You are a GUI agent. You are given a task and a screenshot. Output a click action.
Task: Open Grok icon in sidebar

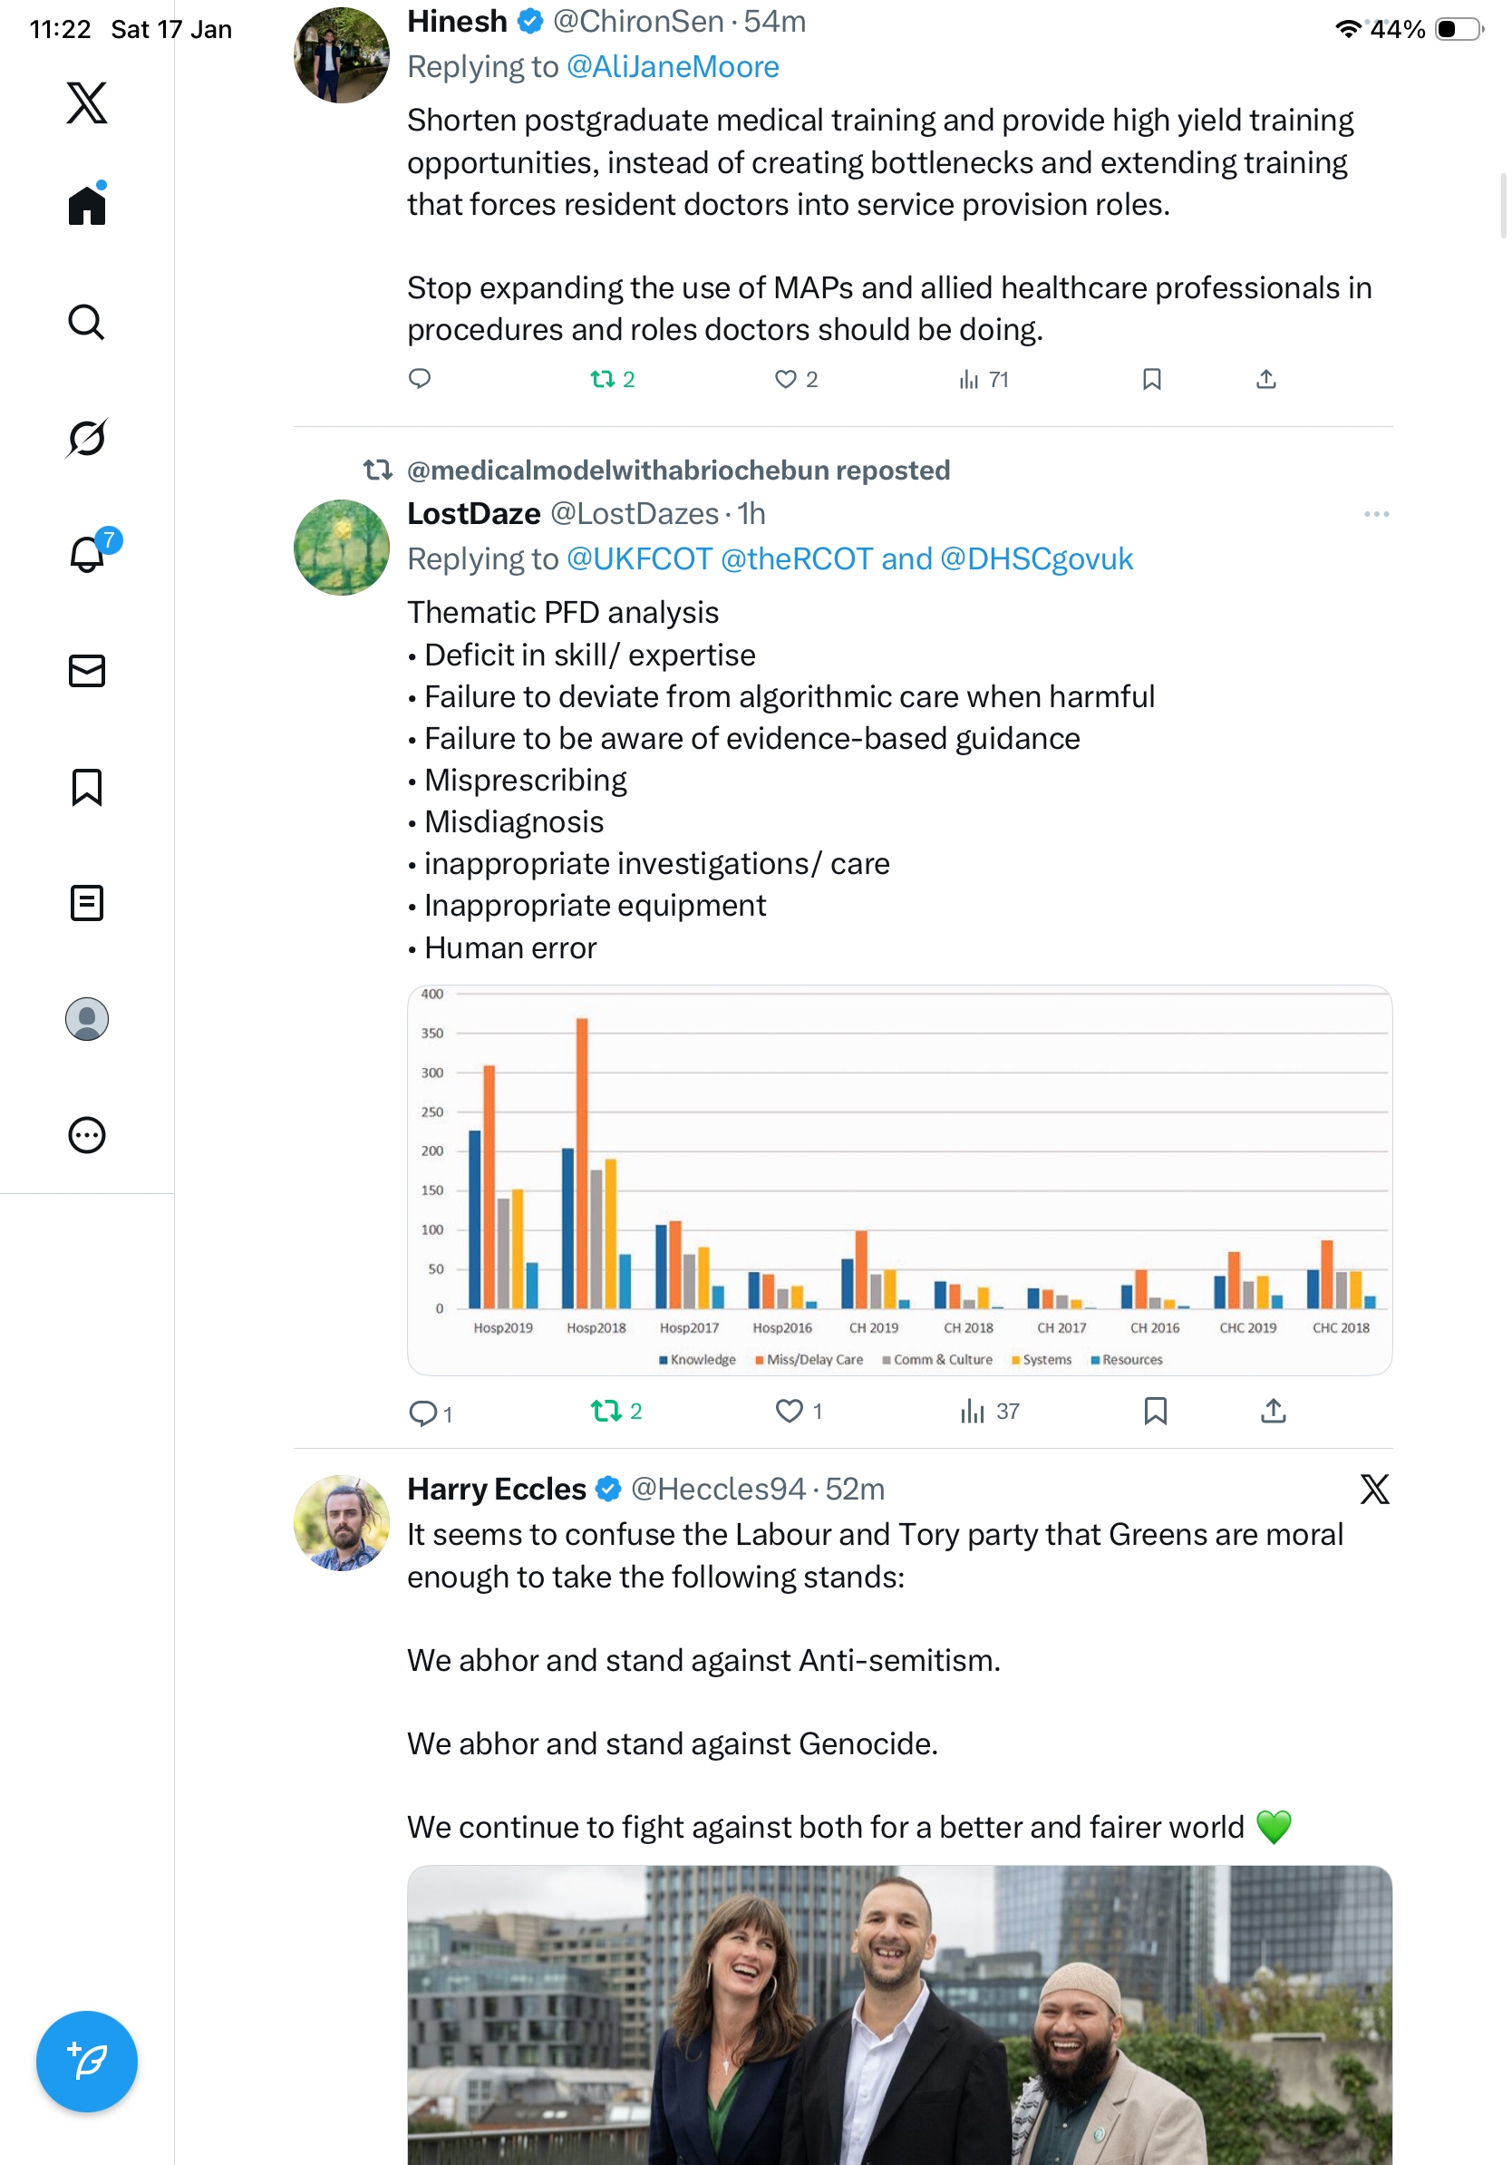(87, 438)
